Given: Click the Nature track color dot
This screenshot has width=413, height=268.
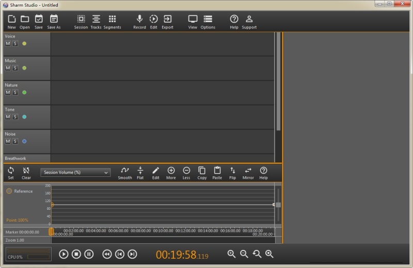Looking at the screenshot, I should point(24,93).
